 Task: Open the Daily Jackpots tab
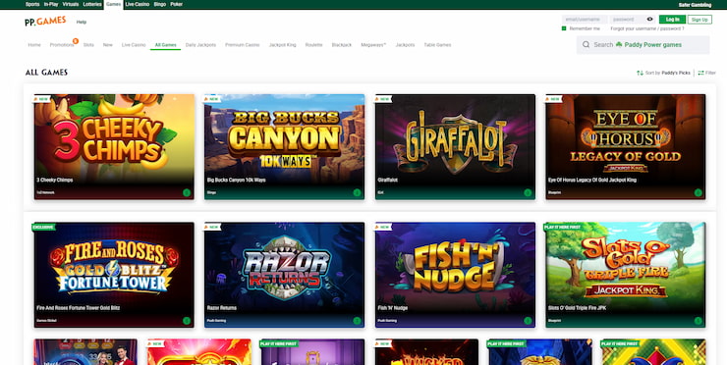200,45
